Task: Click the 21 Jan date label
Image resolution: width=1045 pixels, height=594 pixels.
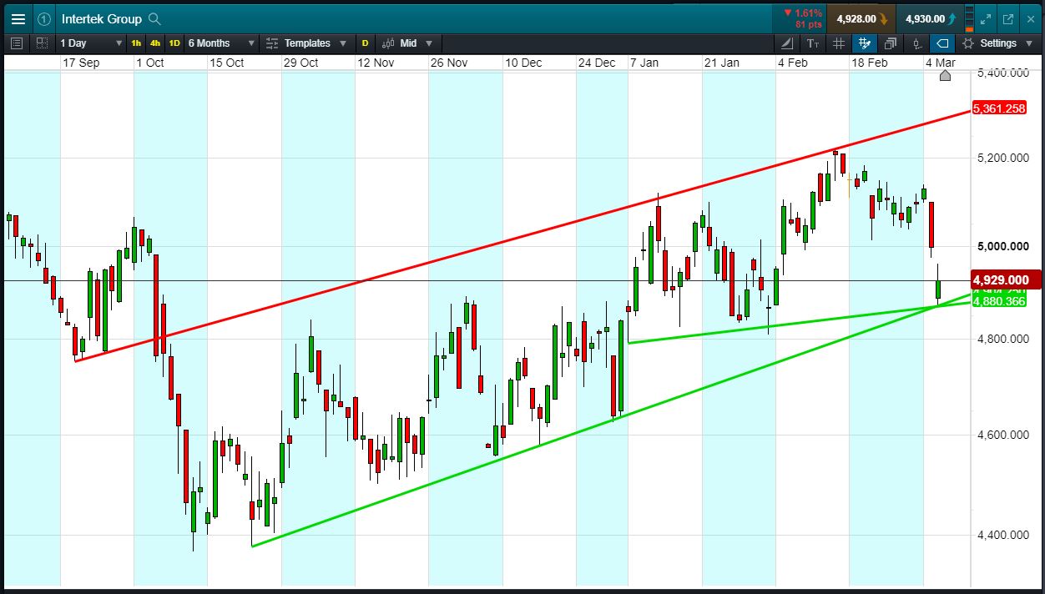Action: tap(722, 63)
